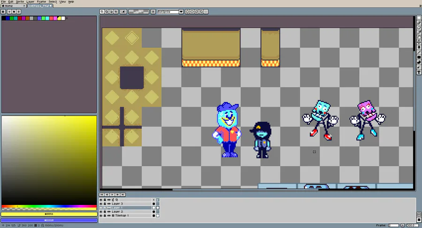Select frame 1 header in timeline
Screen dimensions: 422x228
[x=154, y=200]
